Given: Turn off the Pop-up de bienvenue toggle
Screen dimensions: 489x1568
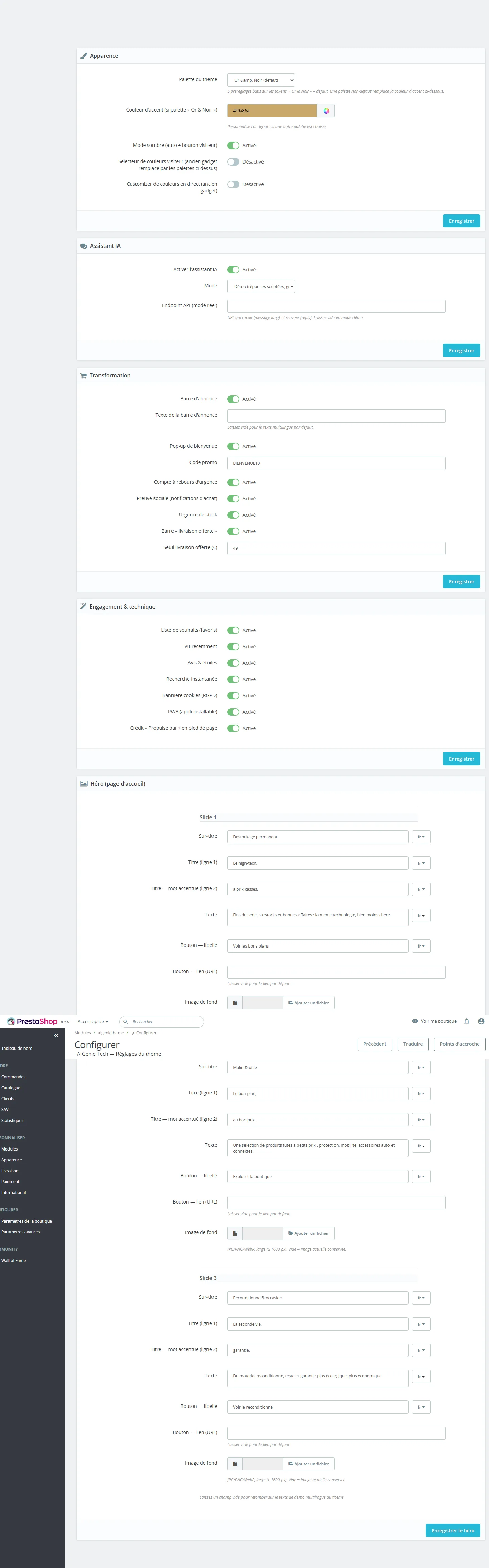Looking at the screenshot, I should pos(233,446).
